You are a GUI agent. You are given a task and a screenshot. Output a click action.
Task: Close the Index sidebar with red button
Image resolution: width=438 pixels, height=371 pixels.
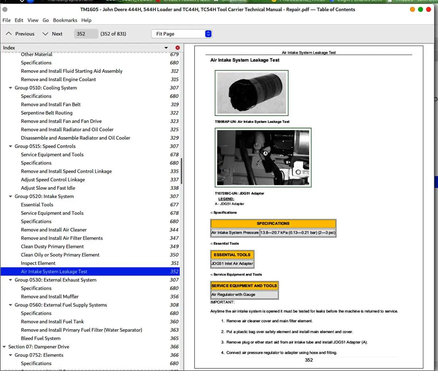point(177,48)
